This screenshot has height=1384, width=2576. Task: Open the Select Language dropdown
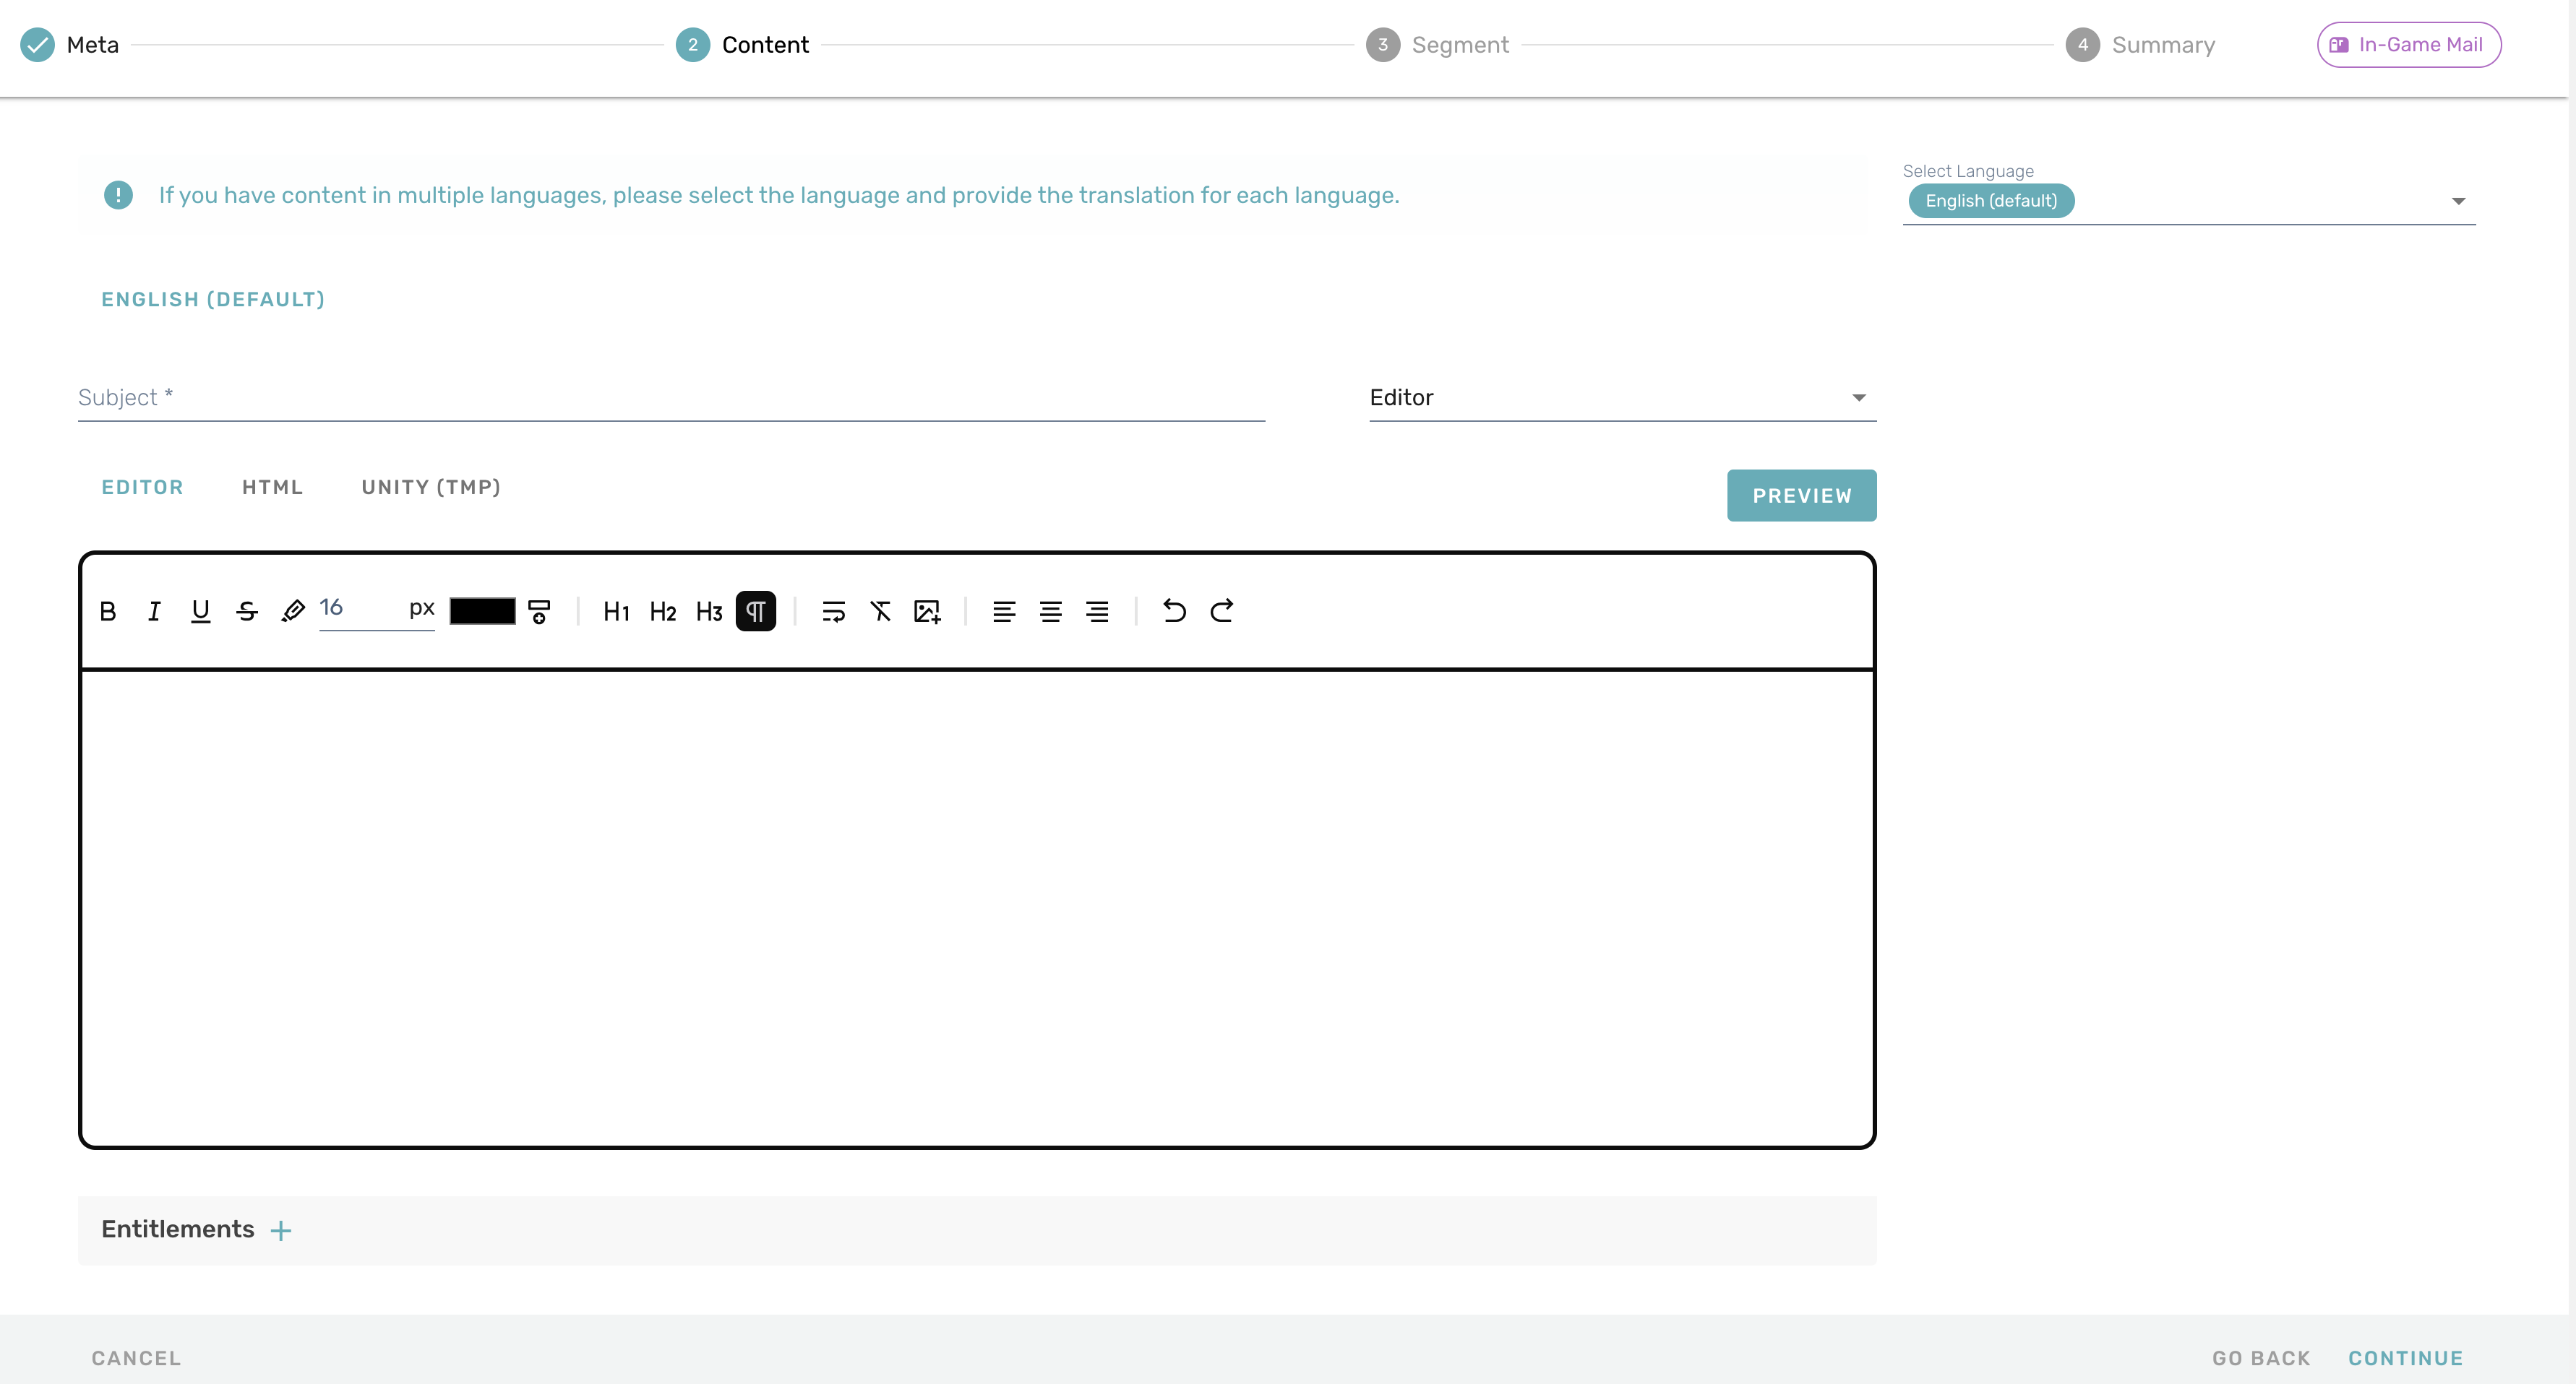(2457, 202)
